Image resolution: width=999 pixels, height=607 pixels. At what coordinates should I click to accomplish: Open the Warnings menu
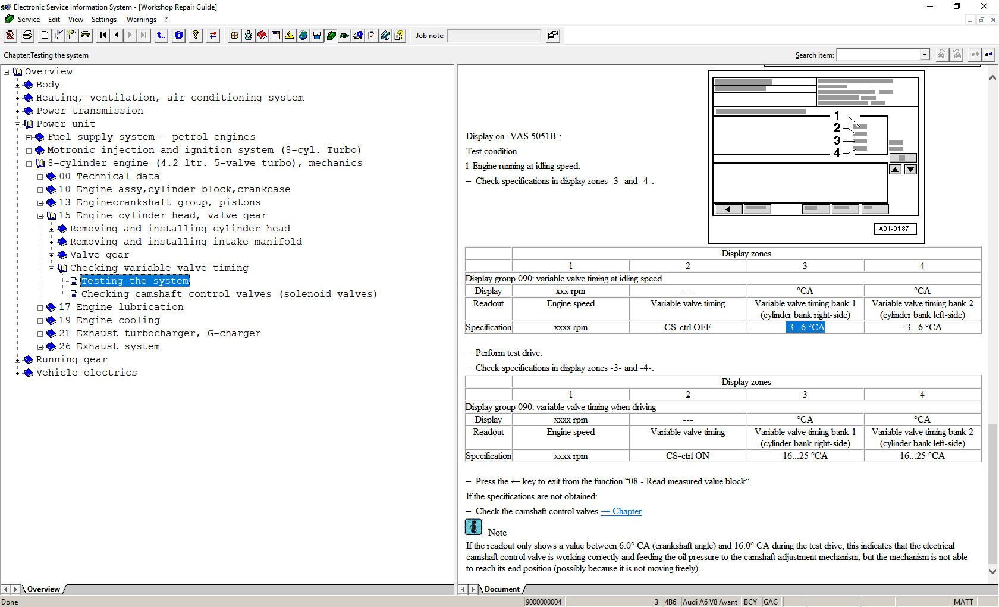tap(141, 20)
